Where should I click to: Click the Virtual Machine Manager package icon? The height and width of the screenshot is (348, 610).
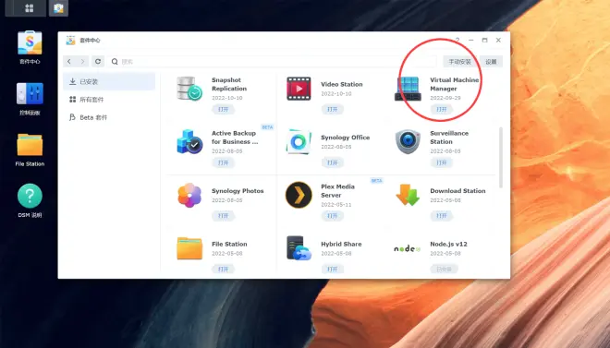[408, 89]
